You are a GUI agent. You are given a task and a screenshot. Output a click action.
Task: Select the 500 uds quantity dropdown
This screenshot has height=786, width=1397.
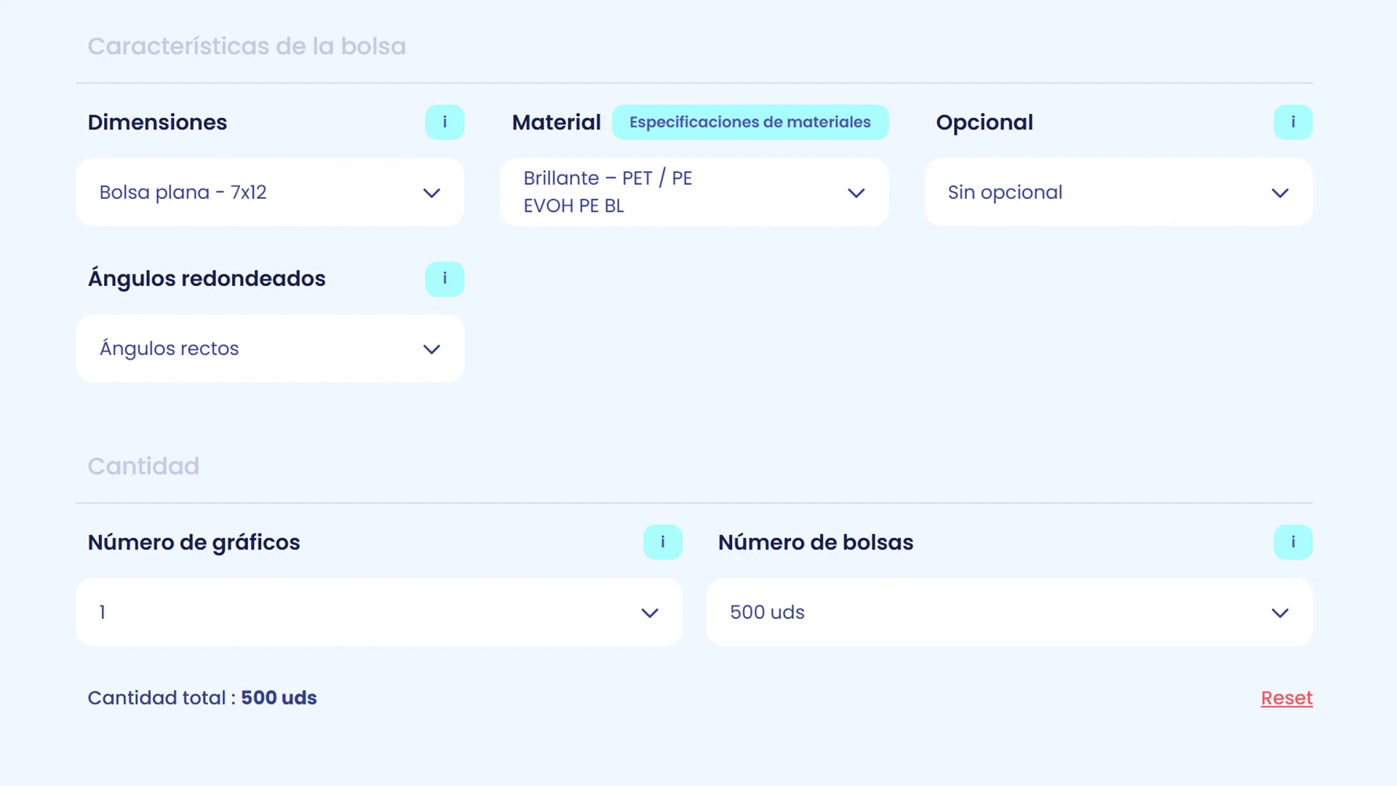[1009, 612]
